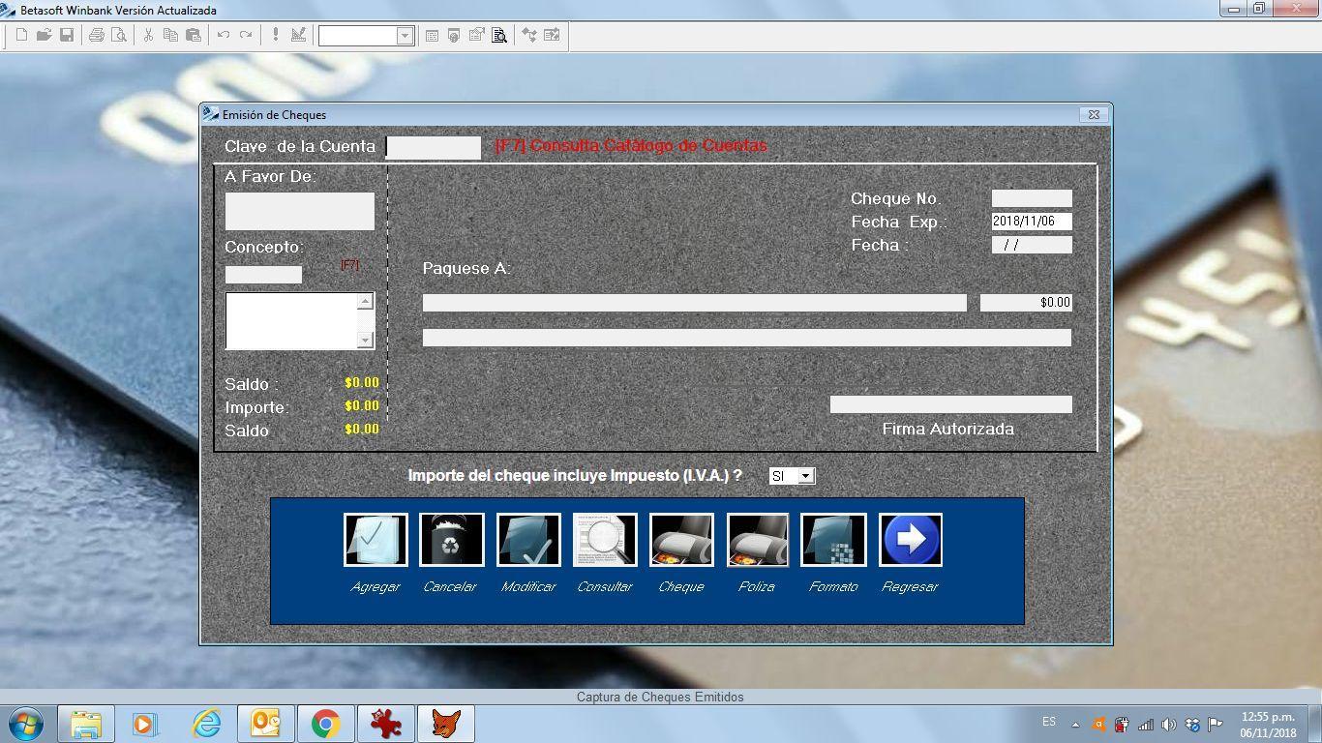Click the ruler and pencil design icon

coord(298,35)
